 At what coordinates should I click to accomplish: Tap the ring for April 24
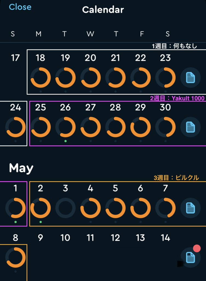click(x=15, y=127)
